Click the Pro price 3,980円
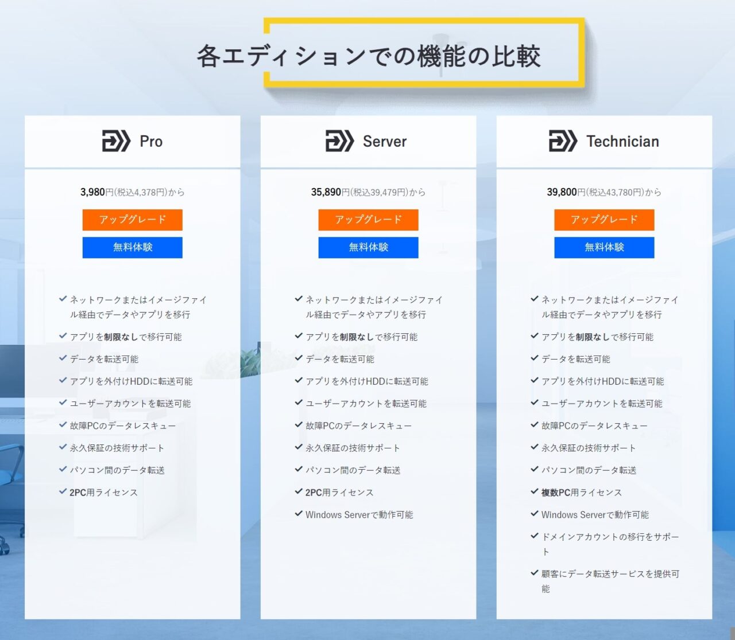Viewport: 735px width, 640px height. [x=97, y=192]
